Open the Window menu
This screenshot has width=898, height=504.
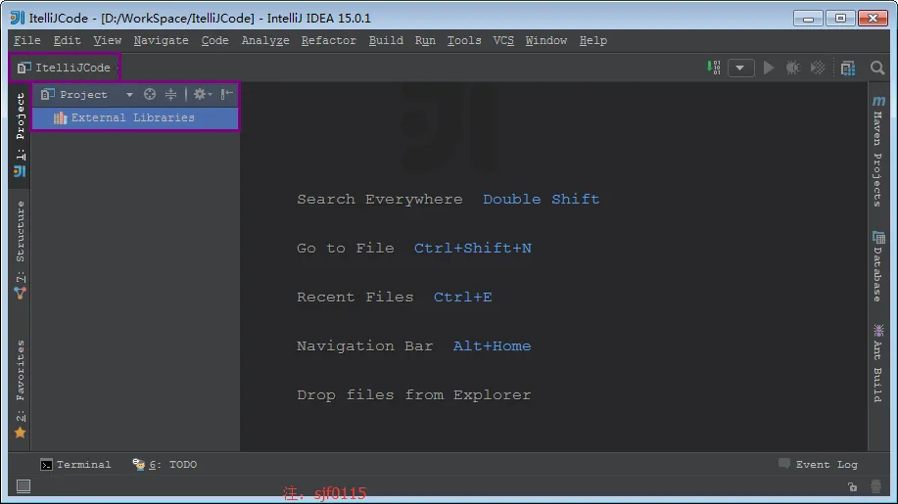point(546,41)
